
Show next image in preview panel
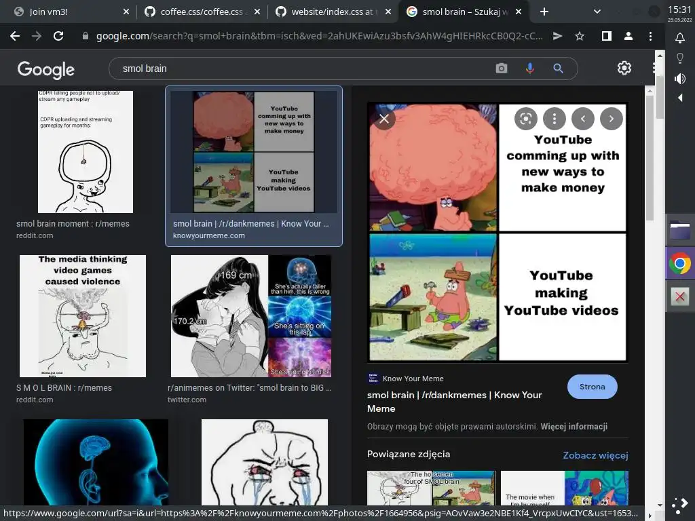[x=612, y=119]
